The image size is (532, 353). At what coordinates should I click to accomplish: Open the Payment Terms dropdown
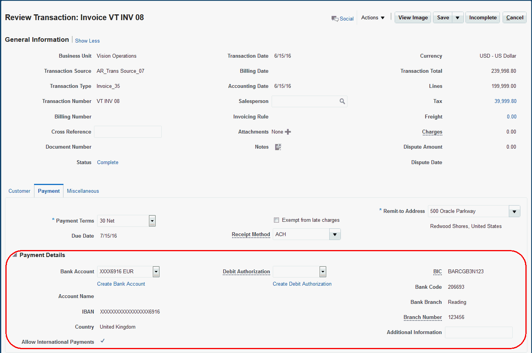tap(152, 221)
